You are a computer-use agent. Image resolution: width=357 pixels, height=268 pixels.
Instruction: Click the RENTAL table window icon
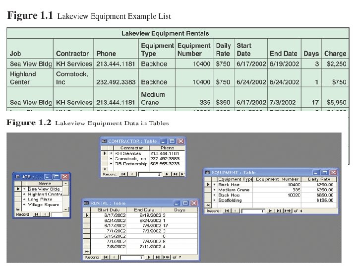tap(86, 203)
